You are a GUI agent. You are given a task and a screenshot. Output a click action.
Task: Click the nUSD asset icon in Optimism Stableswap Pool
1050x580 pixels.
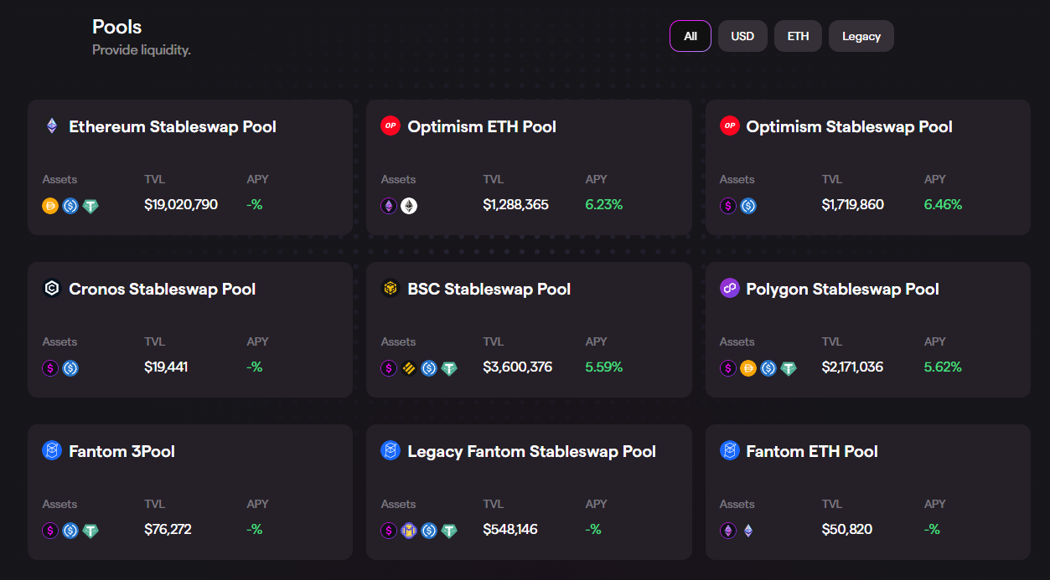pyautogui.click(x=728, y=206)
